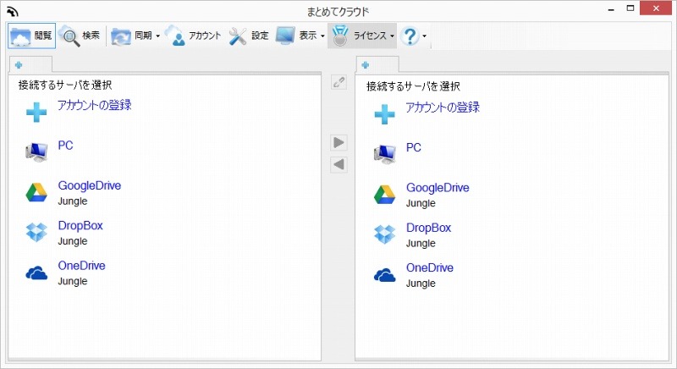
Task: Minimize the まとめてクラウド window
Action: pos(611,9)
